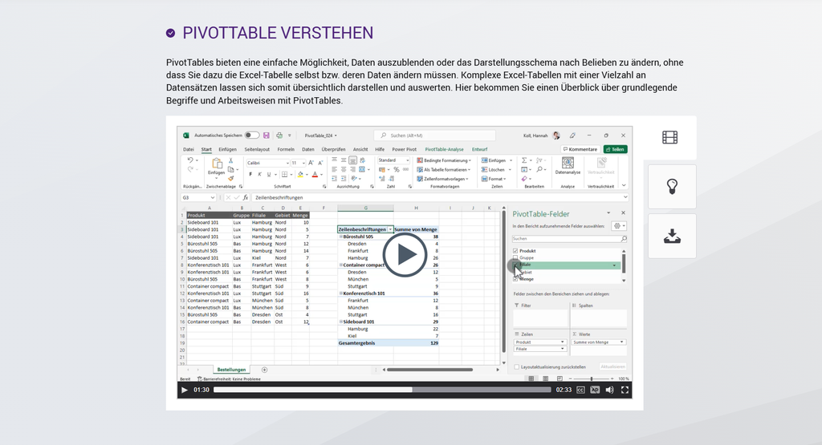Click the fx insert function icon
The width and height of the screenshot is (822, 445).
click(246, 197)
